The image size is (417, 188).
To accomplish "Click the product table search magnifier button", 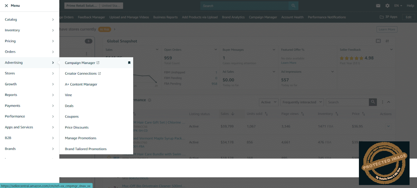I will coord(373,102).
